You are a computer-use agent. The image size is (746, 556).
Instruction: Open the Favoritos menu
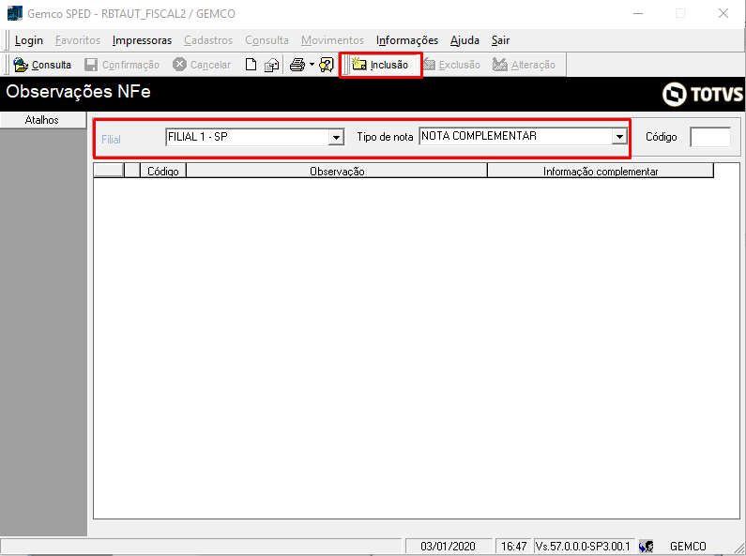(78, 40)
